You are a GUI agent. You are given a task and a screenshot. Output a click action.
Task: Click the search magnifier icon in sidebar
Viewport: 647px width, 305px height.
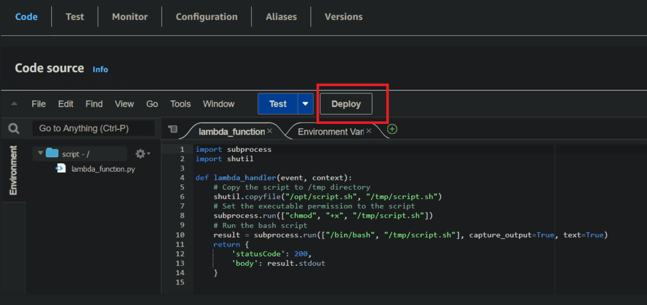13,129
